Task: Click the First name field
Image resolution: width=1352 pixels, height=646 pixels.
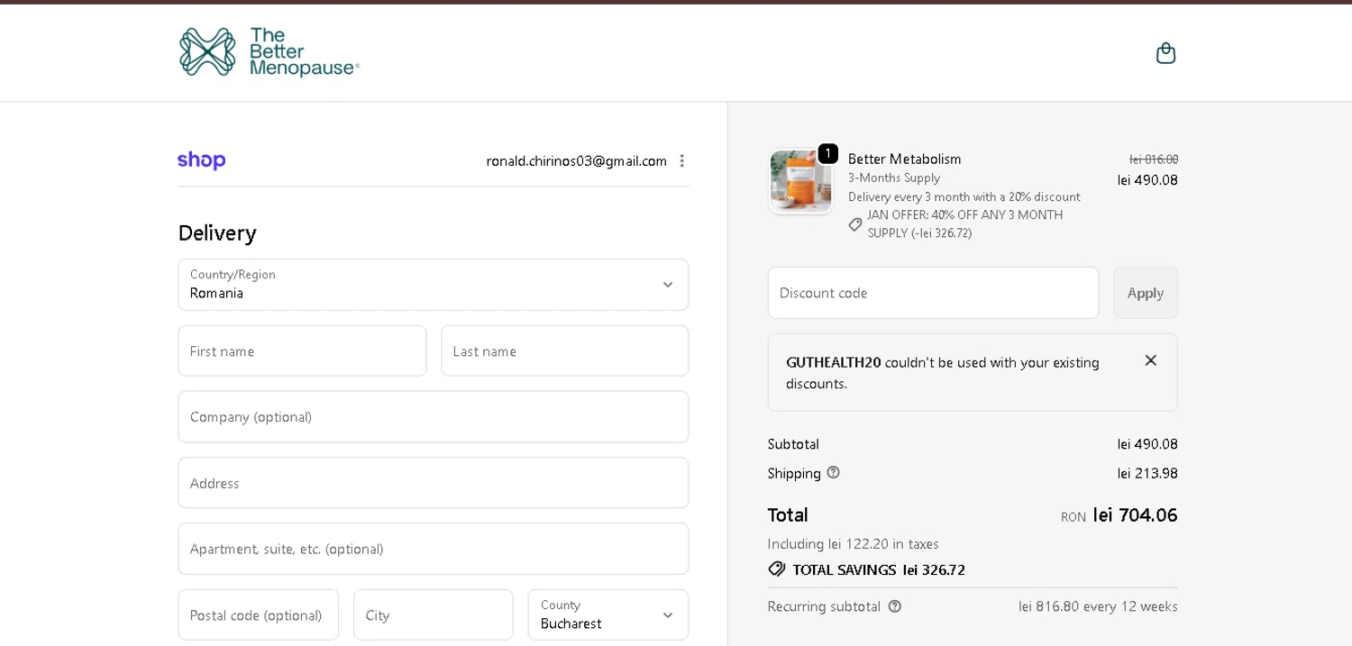Action: coord(302,350)
